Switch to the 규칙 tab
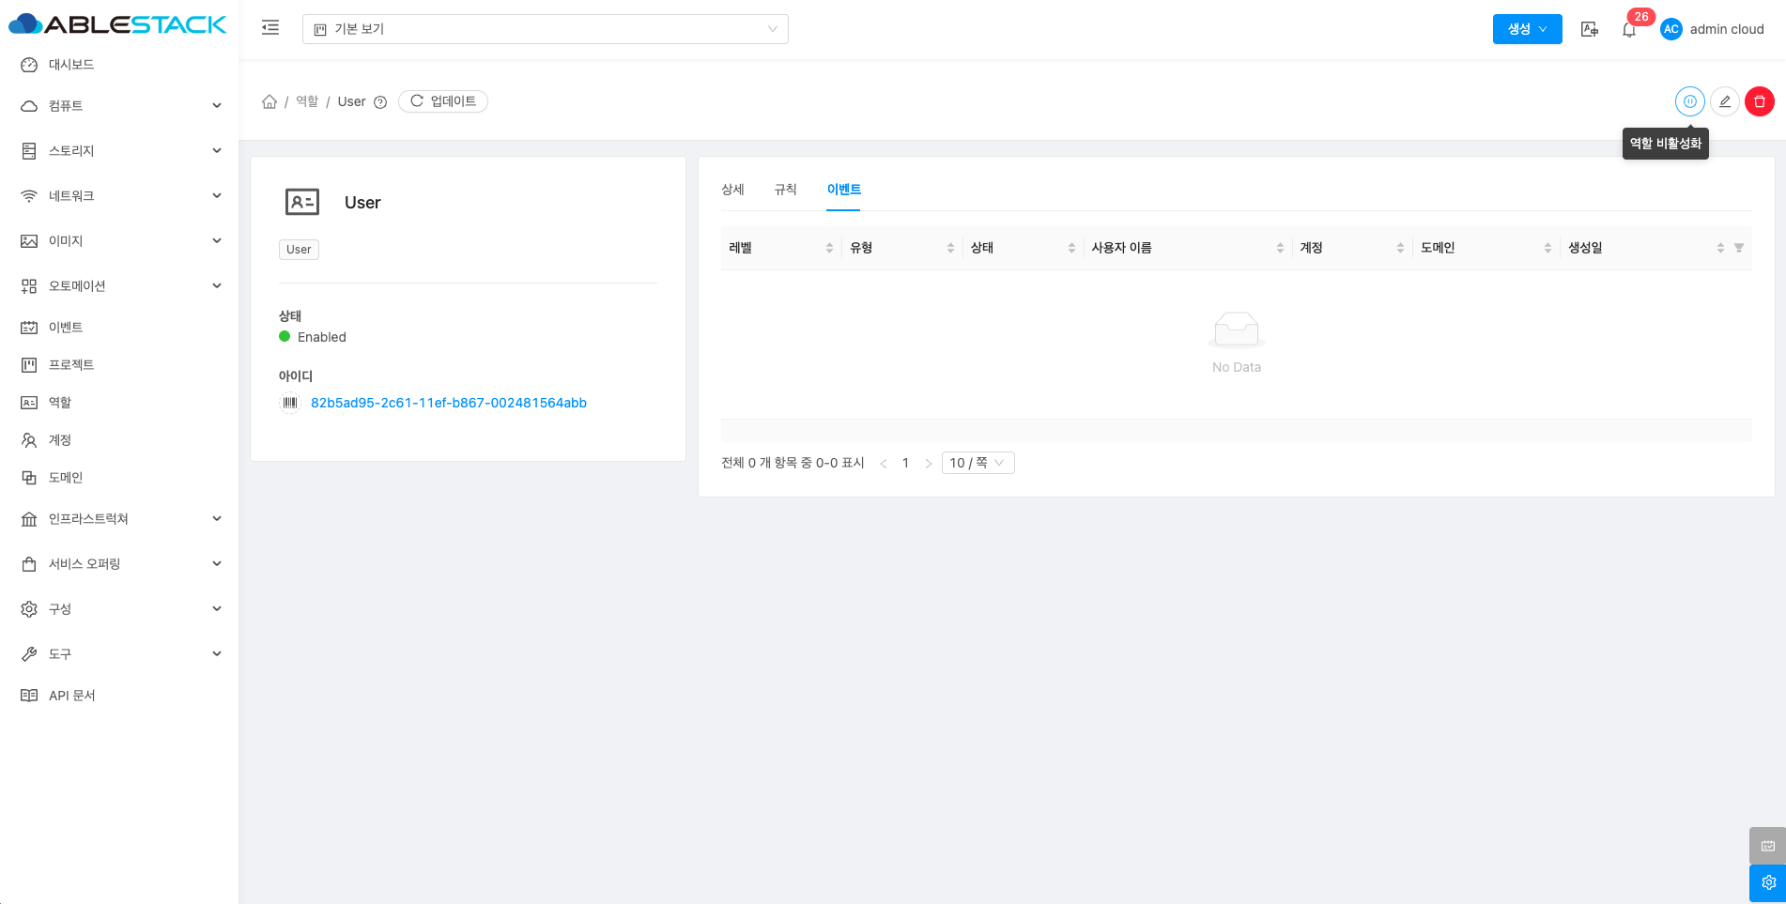1786x904 pixels. [785, 190]
